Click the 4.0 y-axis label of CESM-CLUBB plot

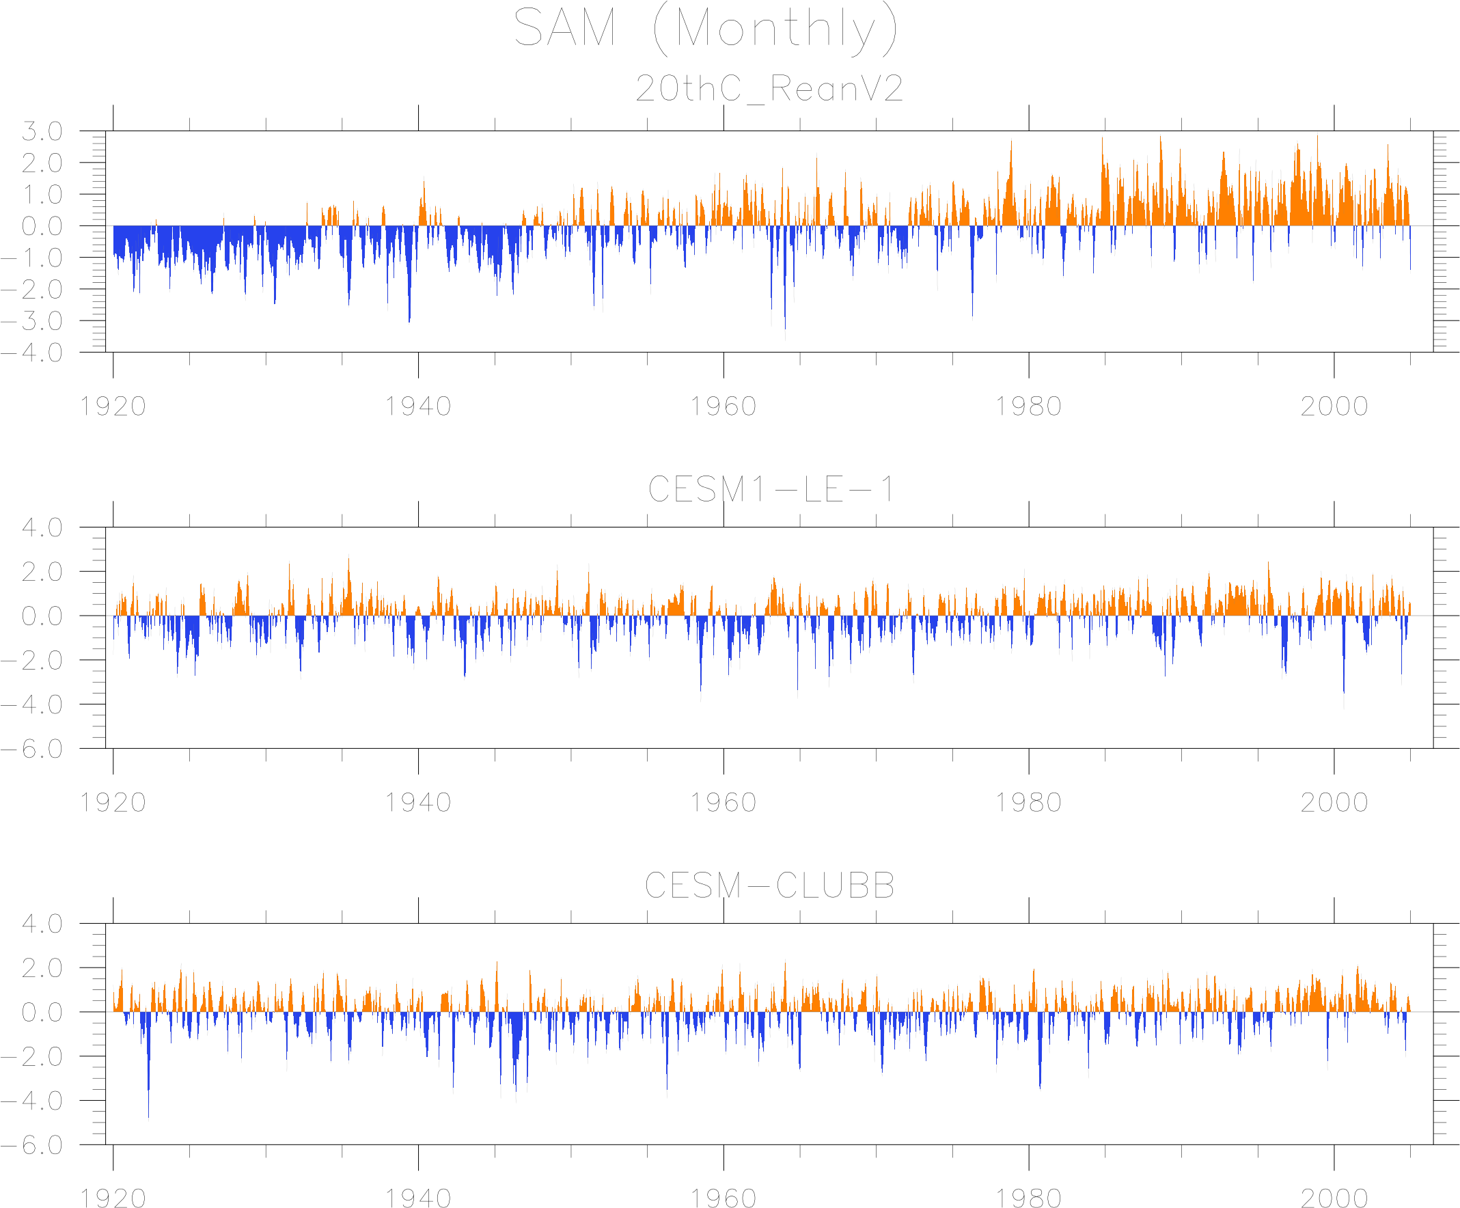click(x=42, y=925)
